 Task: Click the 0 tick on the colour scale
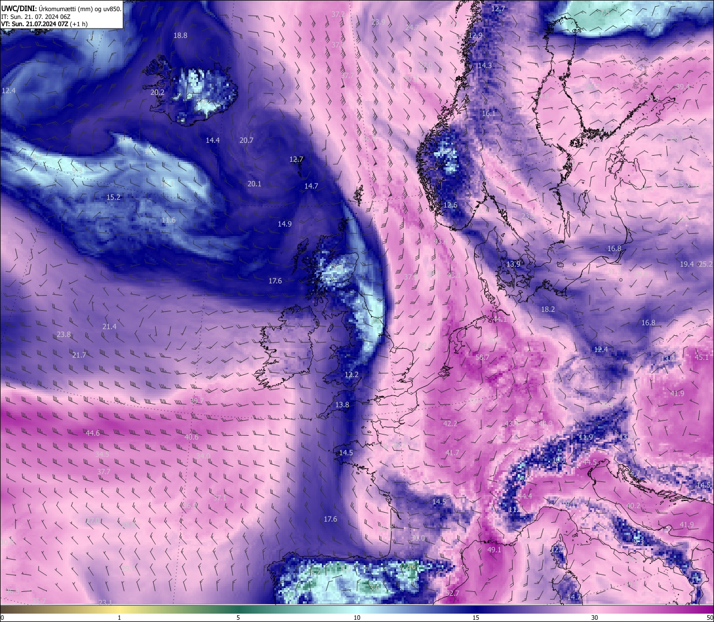2,618
